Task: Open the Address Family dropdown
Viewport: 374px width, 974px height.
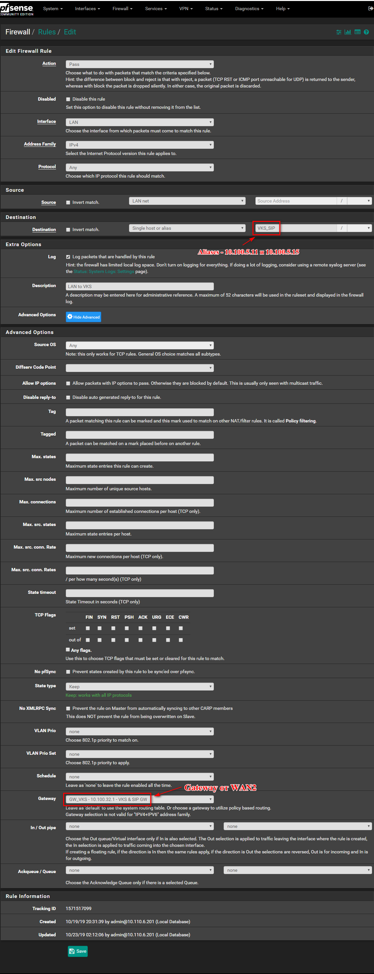Action: click(140, 145)
